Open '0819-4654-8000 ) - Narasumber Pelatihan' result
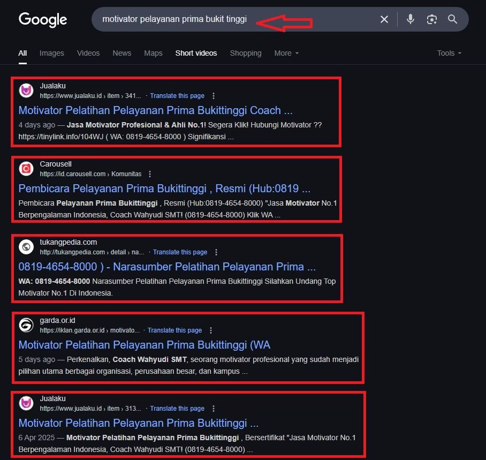Viewport: 486px width, 460px height. pyautogui.click(x=167, y=267)
